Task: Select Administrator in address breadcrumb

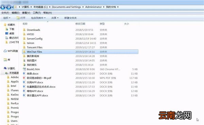Action: click(93, 7)
